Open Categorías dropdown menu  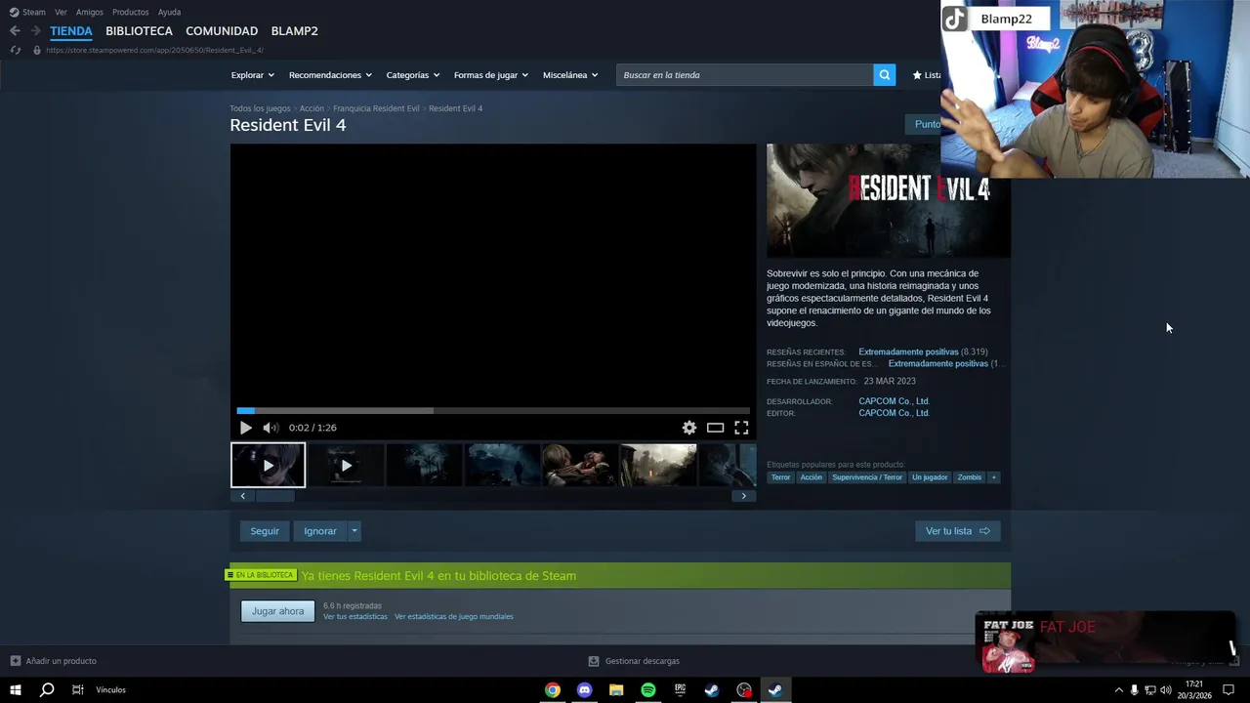pos(413,75)
